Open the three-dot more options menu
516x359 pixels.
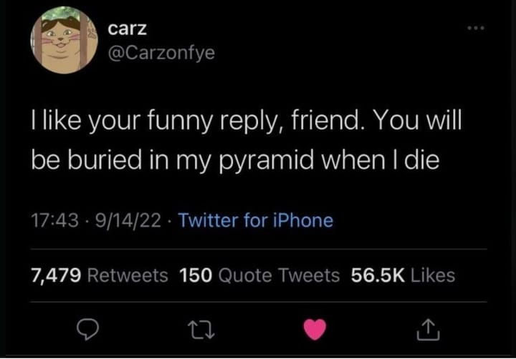[x=476, y=28]
